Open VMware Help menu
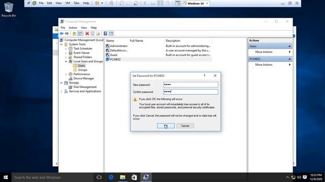Viewport: 325px width, 182px height. coord(86,3)
